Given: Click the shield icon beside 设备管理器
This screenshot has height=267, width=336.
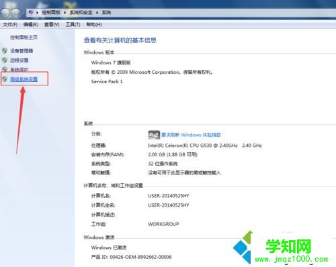Looking at the screenshot, I should tap(5, 51).
